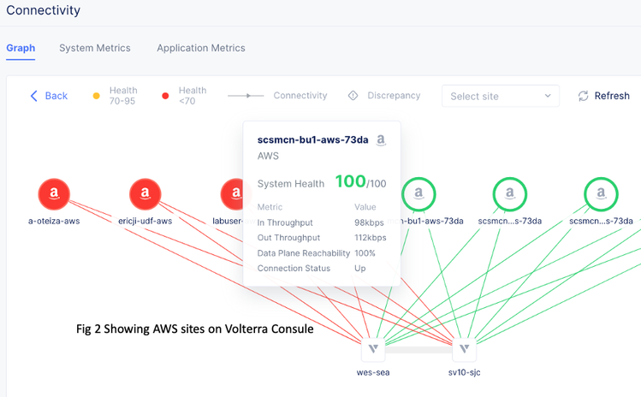Viewport: 641px width, 397px height.
Task: Select the rightmost green AWS site node
Action: point(602,194)
